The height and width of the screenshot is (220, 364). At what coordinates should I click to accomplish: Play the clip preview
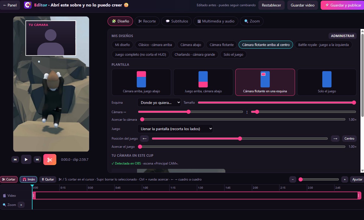coord(26,160)
